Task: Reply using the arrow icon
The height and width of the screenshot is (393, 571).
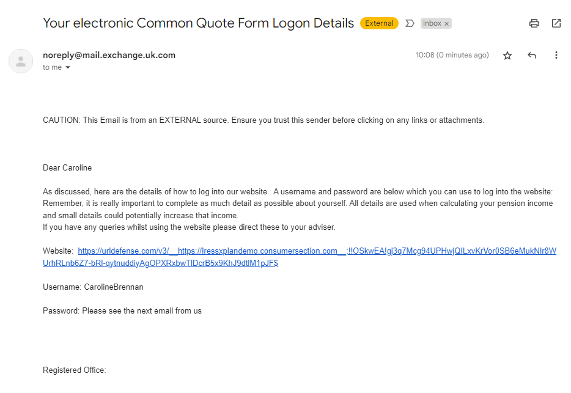Action: pos(532,56)
